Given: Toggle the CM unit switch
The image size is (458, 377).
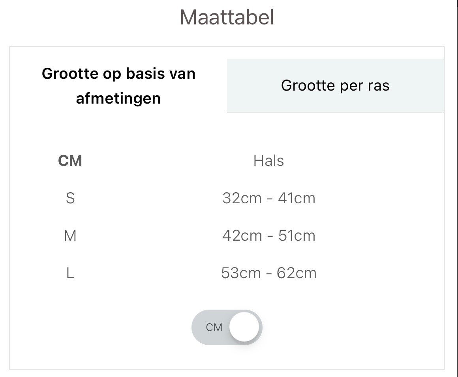Looking at the screenshot, I should [x=227, y=327].
